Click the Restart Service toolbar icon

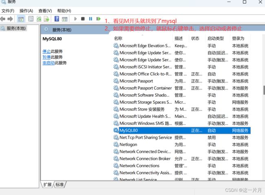(x=98, y=19)
